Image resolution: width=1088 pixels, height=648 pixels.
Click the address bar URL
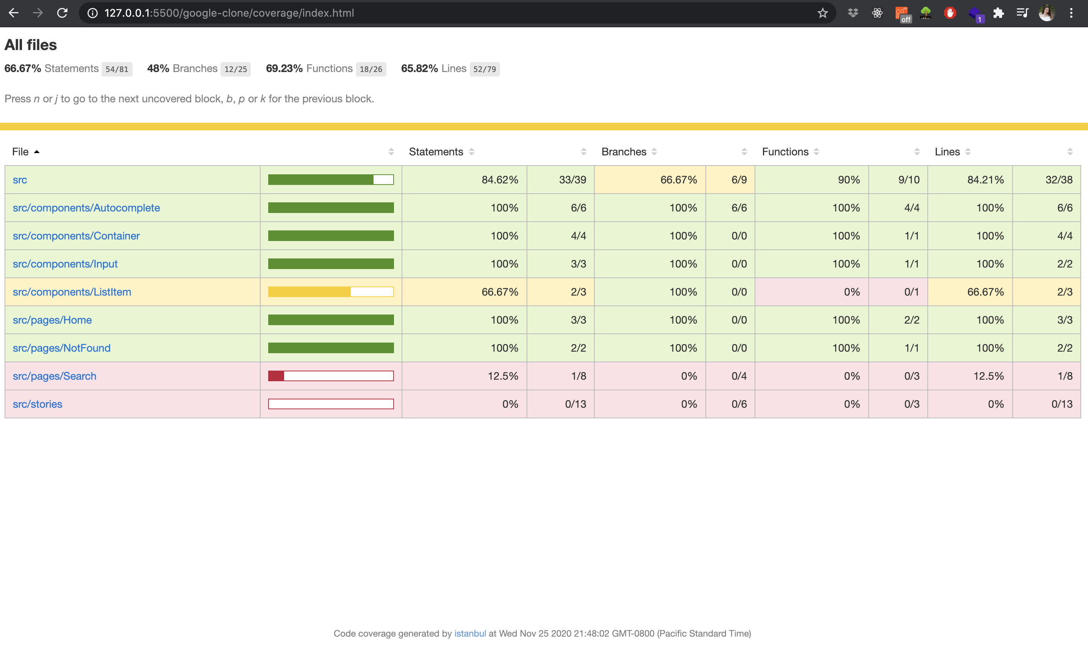(x=229, y=13)
